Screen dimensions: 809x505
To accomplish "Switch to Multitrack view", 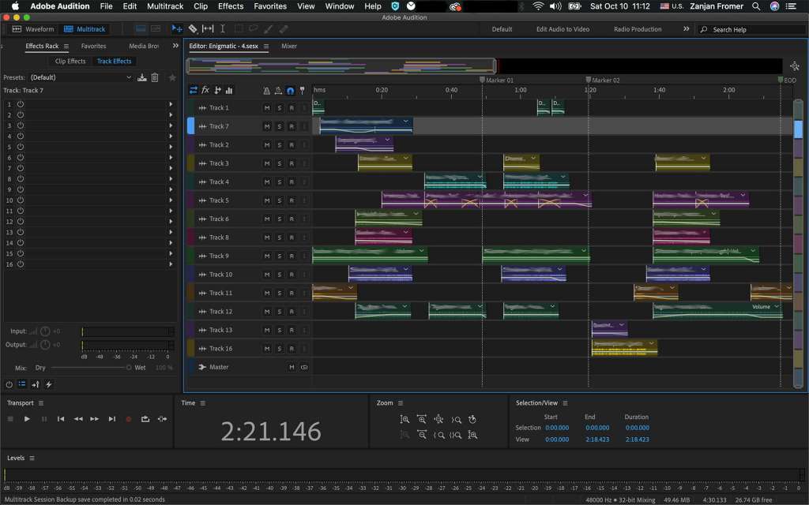I will click(x=85, y=29).
